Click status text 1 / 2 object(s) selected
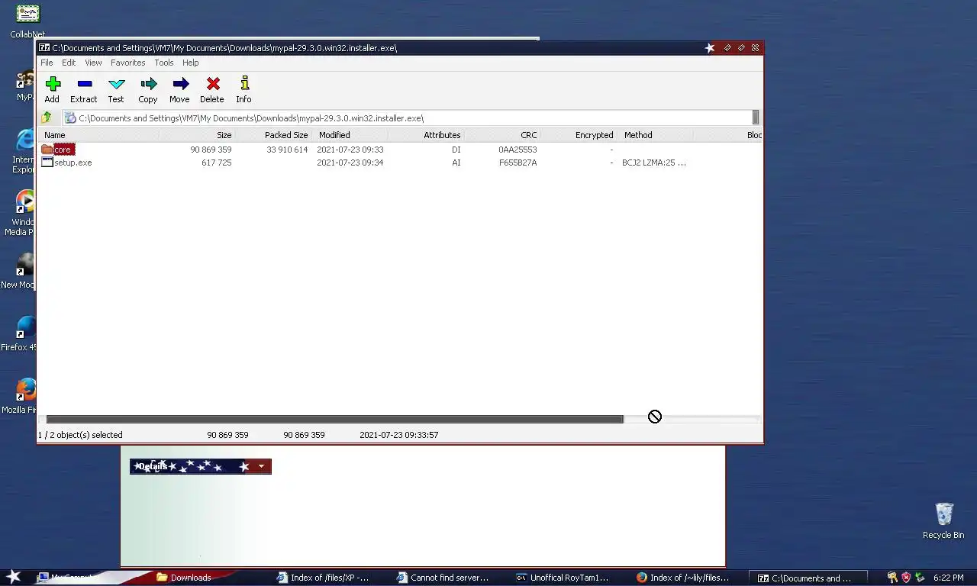 tap(80, 435)
